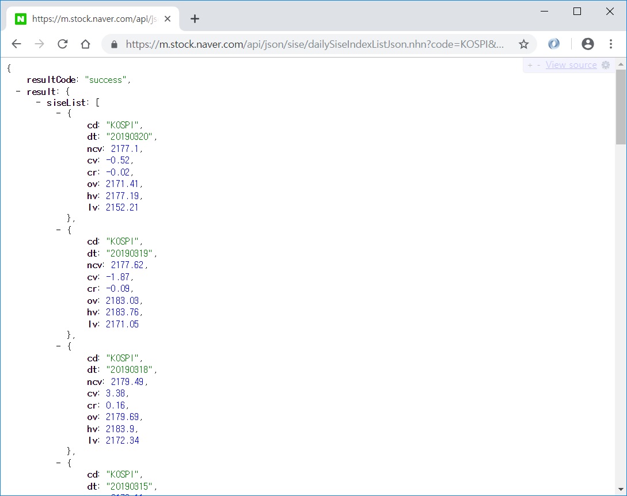View site security lock info
This screenshot has width=627, height=496.
(114, 44)
